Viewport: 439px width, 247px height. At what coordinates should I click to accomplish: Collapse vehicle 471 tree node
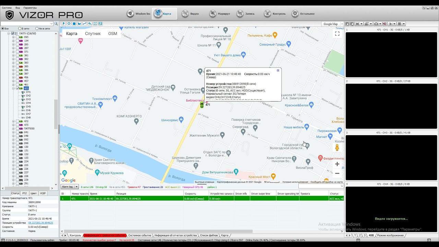[13, 88]
